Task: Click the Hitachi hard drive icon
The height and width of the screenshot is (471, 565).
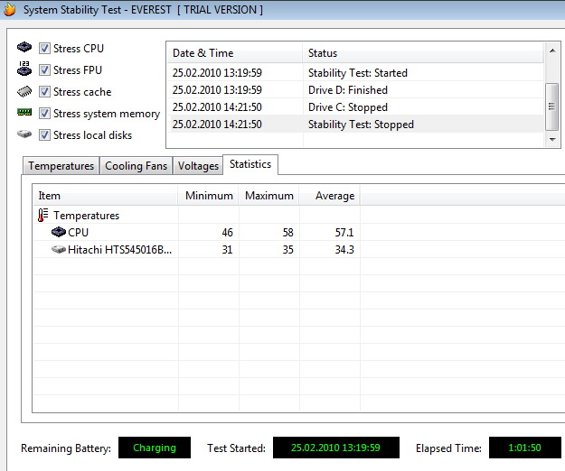Action: tap(59, 250)
